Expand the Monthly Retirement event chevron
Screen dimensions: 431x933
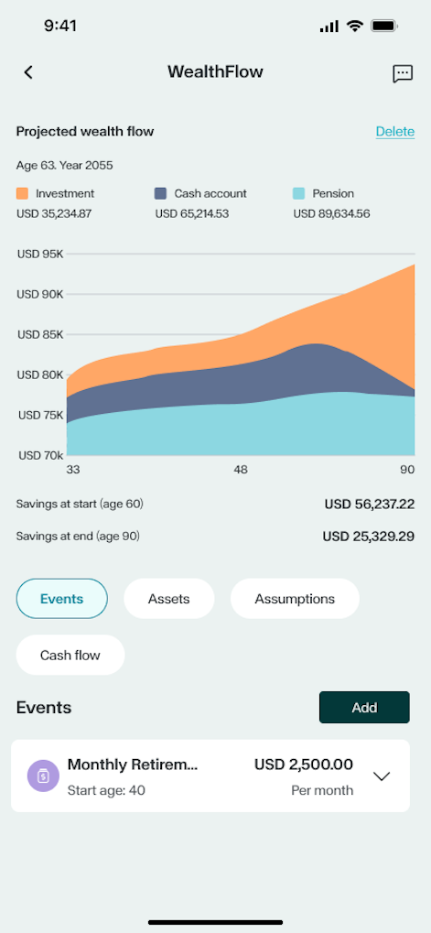coord(381,776)
